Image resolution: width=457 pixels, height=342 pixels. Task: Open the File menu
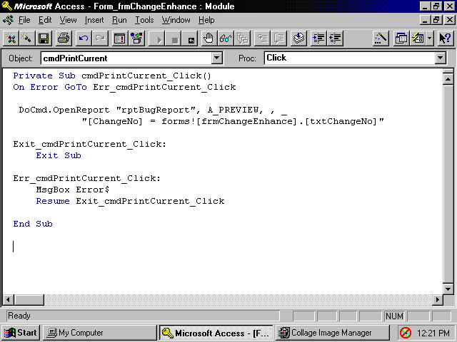[x=24, y=20]
